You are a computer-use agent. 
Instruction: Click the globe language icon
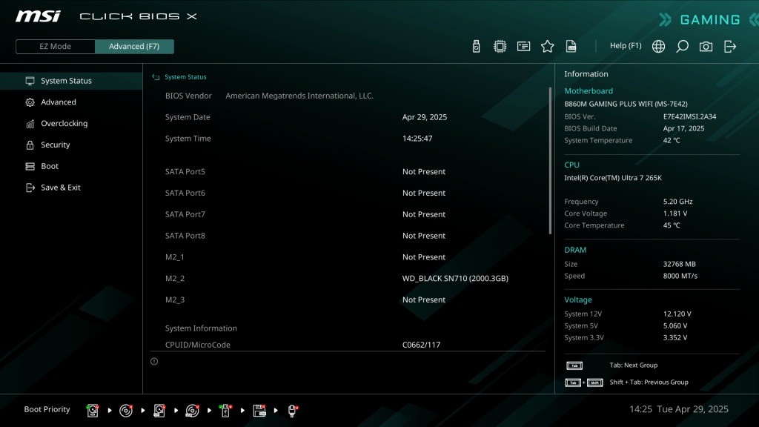(658, 46)
